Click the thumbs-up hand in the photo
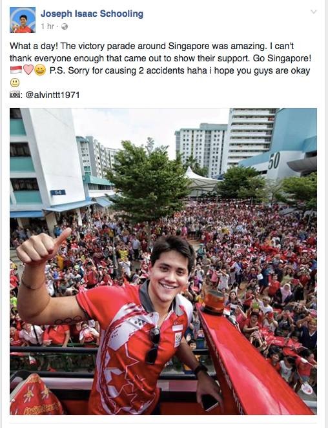The width and height of the screenshot is (328, 428). pos(42,247)
